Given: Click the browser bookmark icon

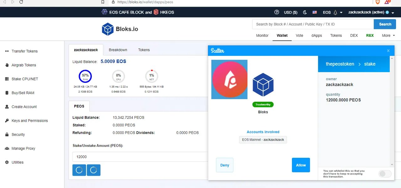Looking at the screenshot, I should click(x=103, y=2).
